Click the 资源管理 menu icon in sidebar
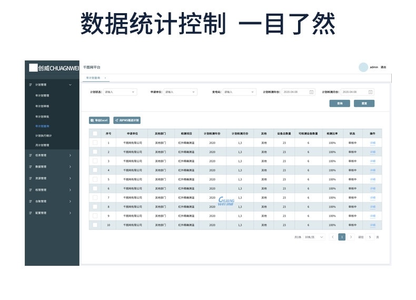The image size is (416, 300). 30,178
